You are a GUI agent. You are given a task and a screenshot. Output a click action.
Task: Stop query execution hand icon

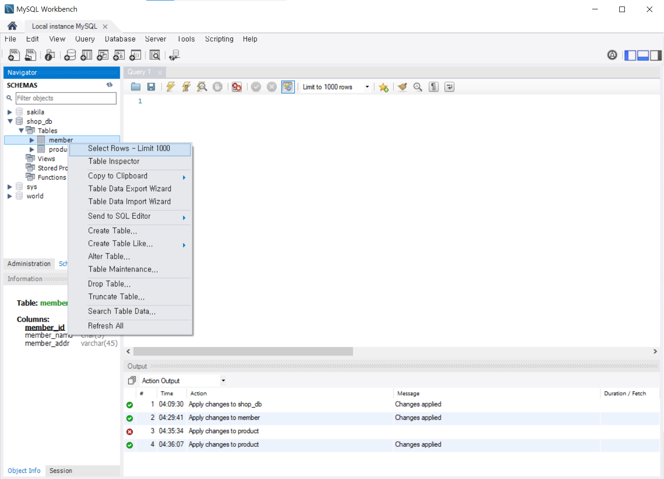(x=217, y=87)
